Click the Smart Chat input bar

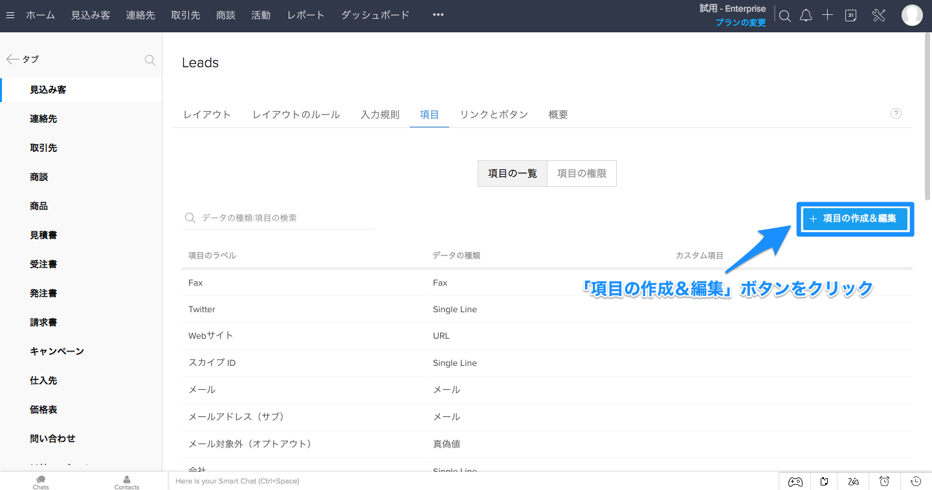coord(472,481)
